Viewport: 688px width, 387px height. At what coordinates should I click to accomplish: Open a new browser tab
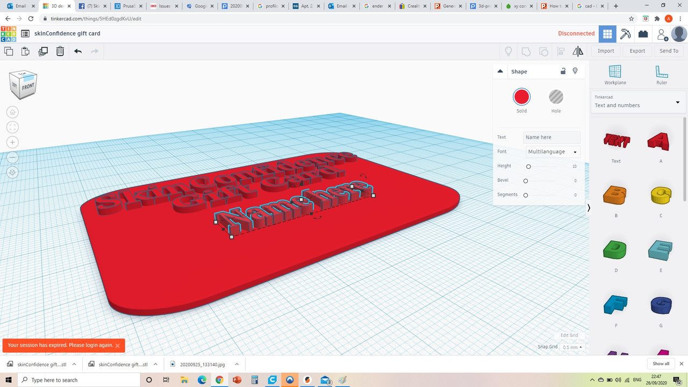pyautogui.click(x=616, y=6)
